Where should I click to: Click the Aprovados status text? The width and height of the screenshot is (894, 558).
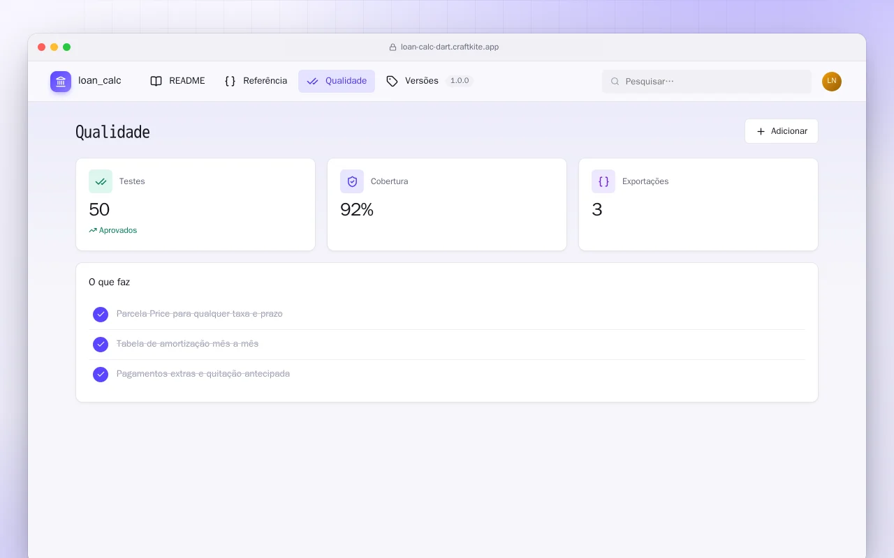(118, 230)
